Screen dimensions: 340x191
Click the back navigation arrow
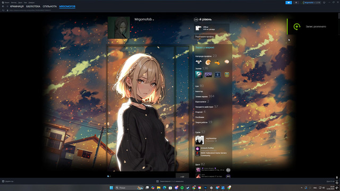pyautogui.click(x=3, y=6)
